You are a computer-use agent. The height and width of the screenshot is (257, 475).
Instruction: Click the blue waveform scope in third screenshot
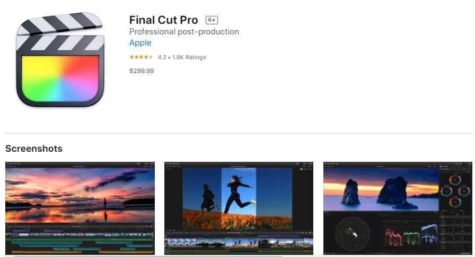point(429,233)
